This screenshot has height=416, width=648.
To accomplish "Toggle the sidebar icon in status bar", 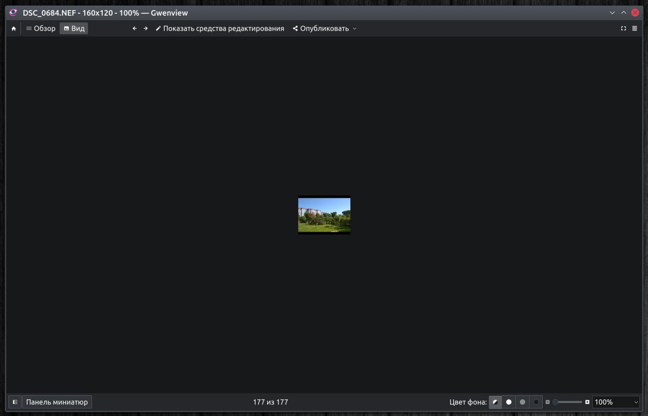I will pos(15,402).
